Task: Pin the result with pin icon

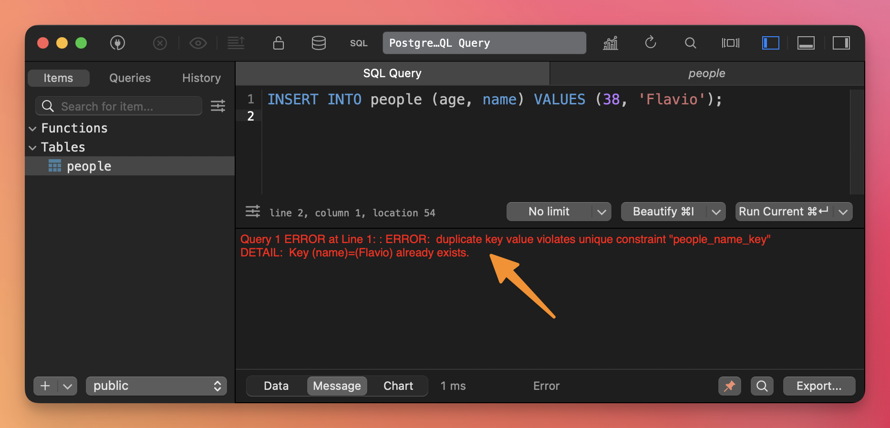Action: point(730,386)
